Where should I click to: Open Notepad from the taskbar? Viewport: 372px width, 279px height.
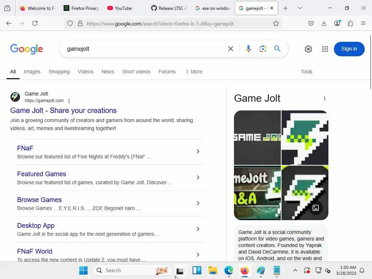(x=276, y=270)
